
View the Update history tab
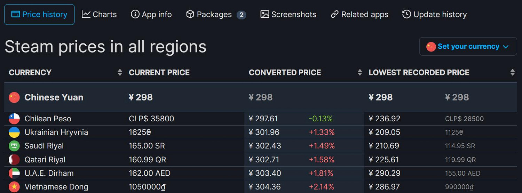point(434,15)
